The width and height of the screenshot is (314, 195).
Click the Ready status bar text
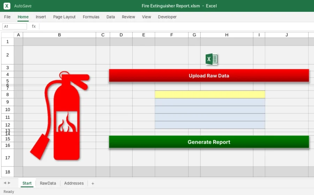9,192
